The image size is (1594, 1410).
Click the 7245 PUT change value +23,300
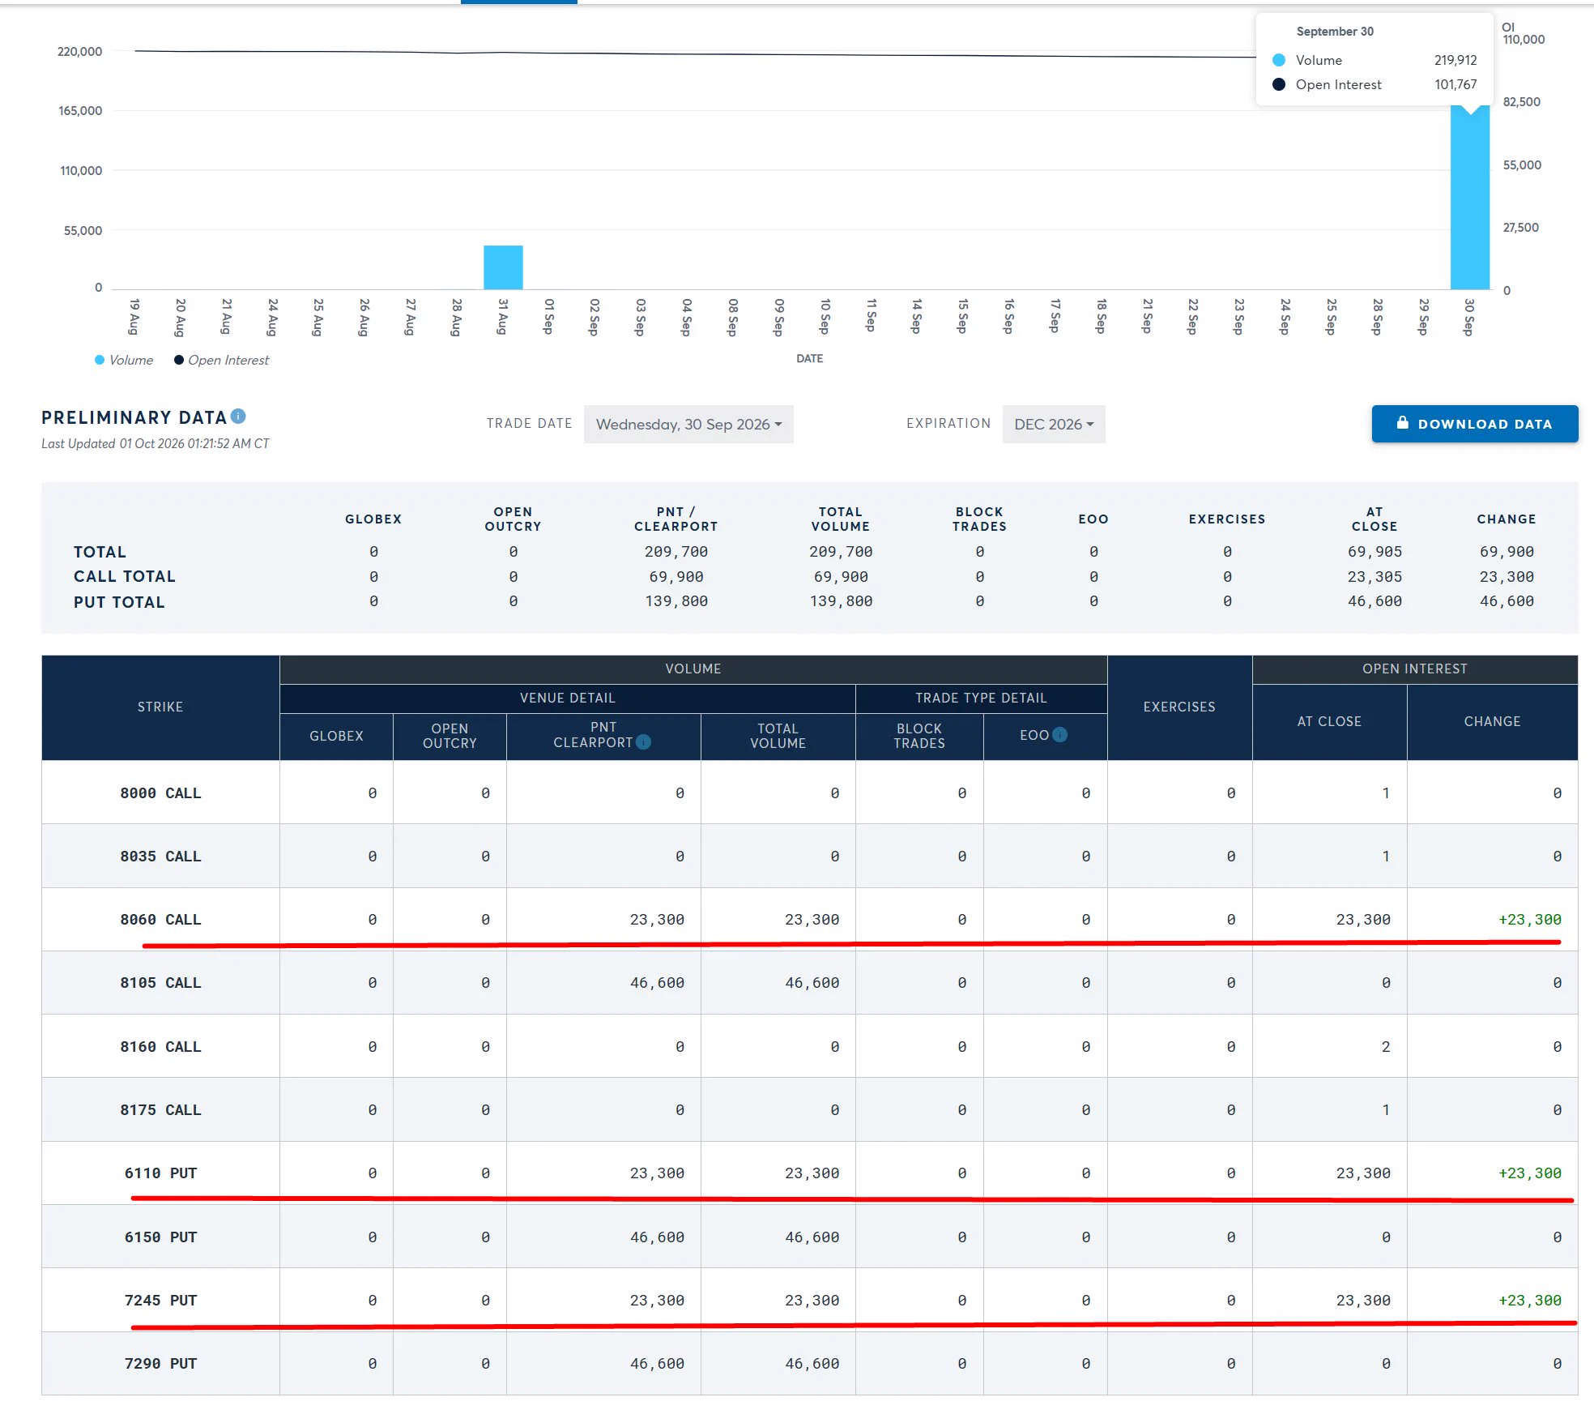pyautogui.click(x=1529, y=1300)
